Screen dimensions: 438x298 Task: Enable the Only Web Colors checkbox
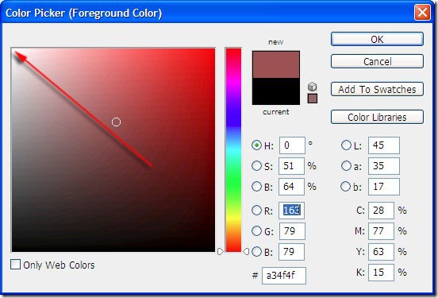coord(15,264)
